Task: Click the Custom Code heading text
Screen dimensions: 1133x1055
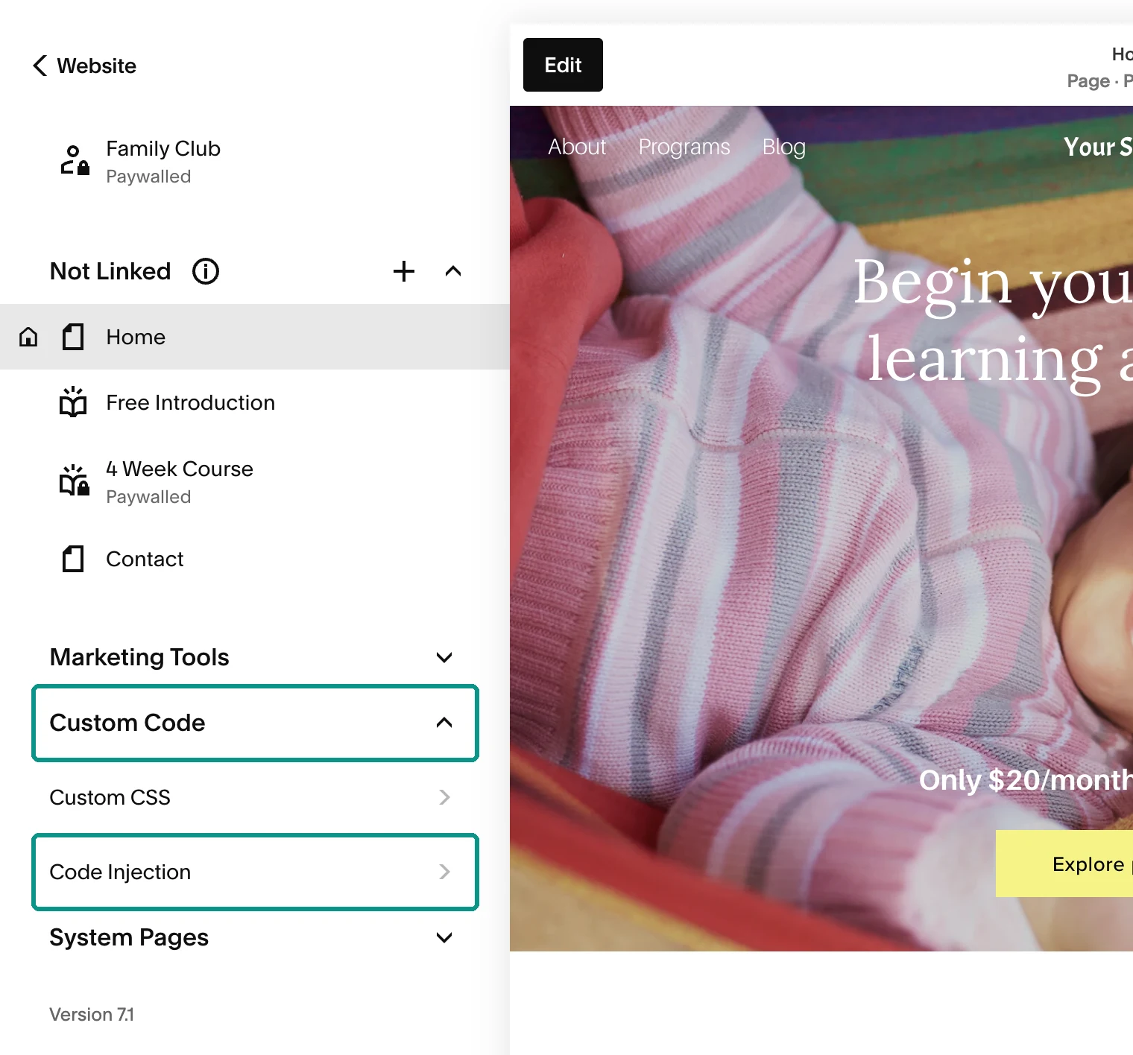Action: point(127,723)
